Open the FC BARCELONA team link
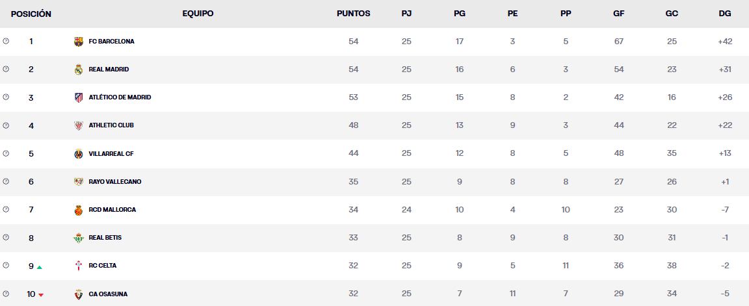The image size is (749, 306). (x=111, y=42)
